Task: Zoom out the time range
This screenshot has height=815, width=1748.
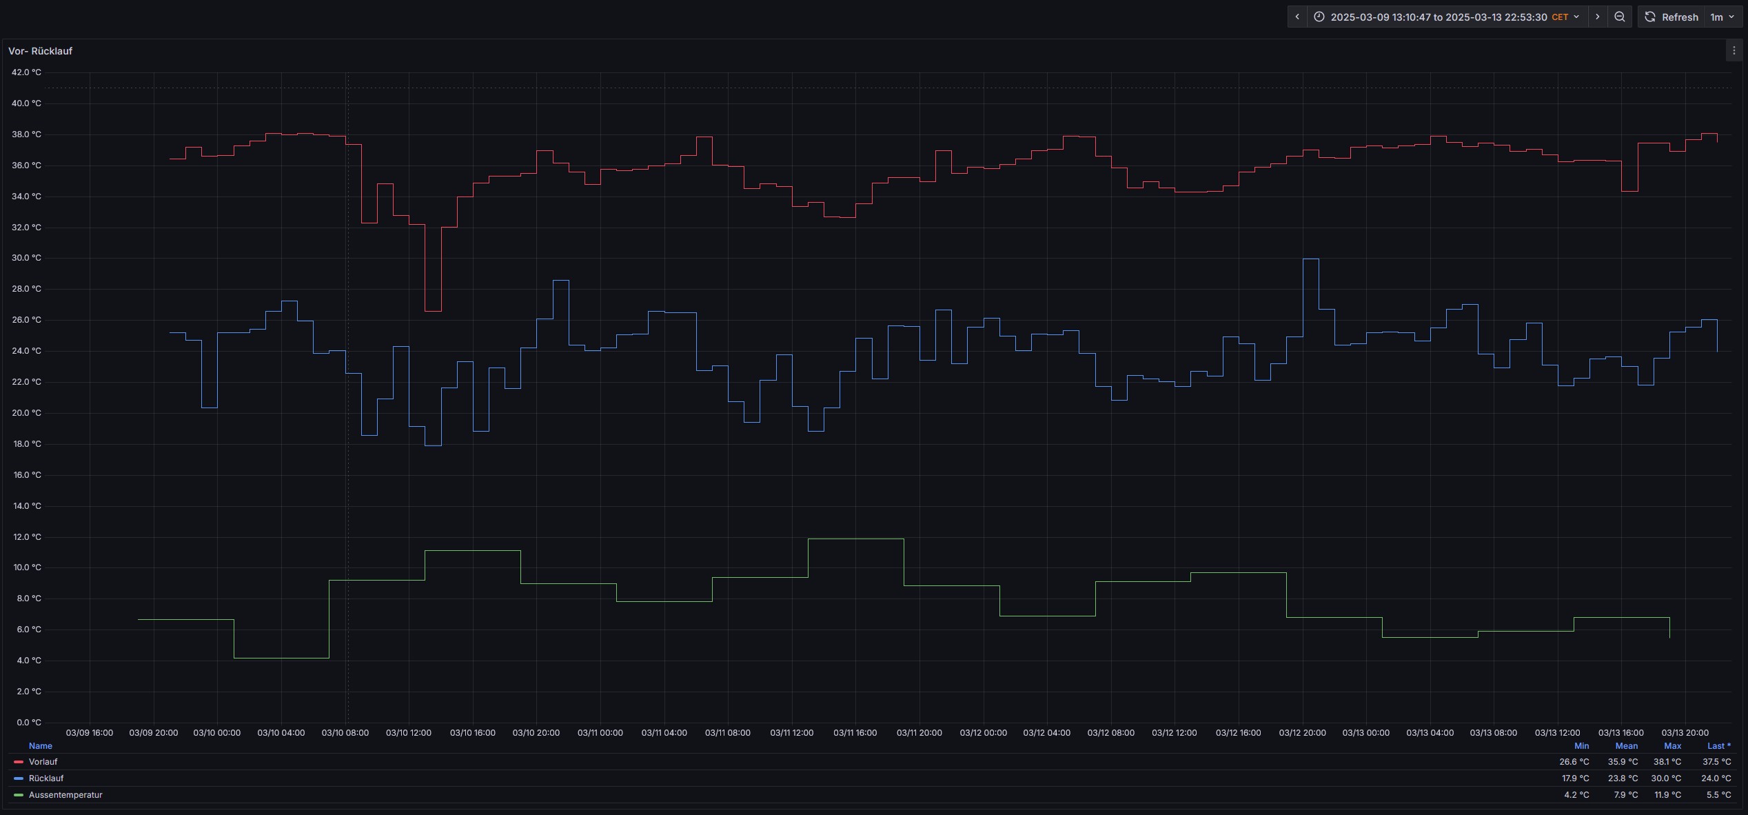Action: (x=1620, y=17)
